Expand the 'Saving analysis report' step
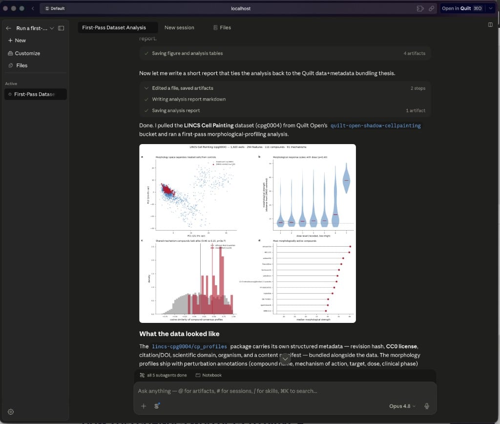This screenshot has height=424, width=500. (285, 110)
